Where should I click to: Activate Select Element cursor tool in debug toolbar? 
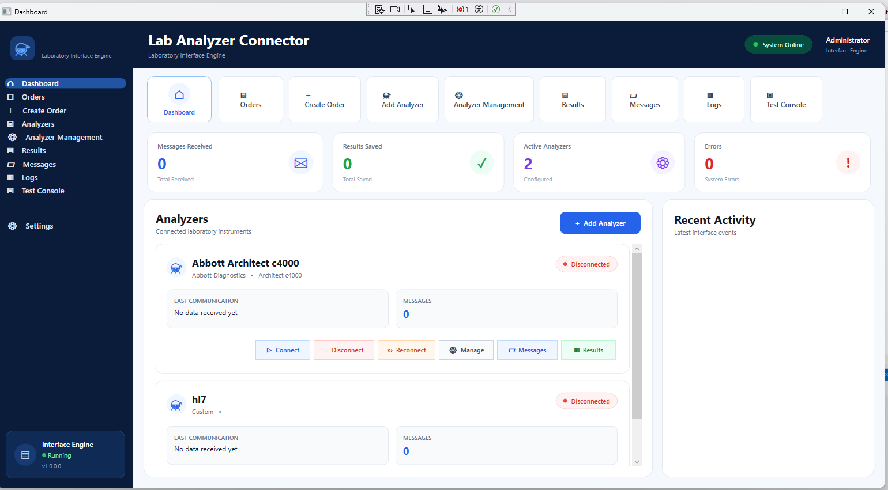pyautogui.click(x=413, y=9)
